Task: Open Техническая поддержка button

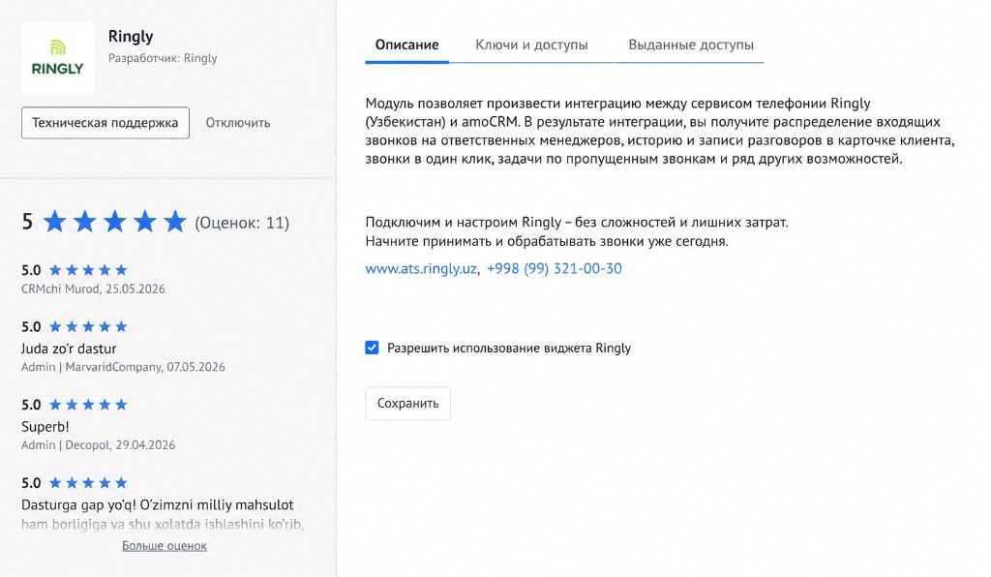Action: [x=105, y=123]
